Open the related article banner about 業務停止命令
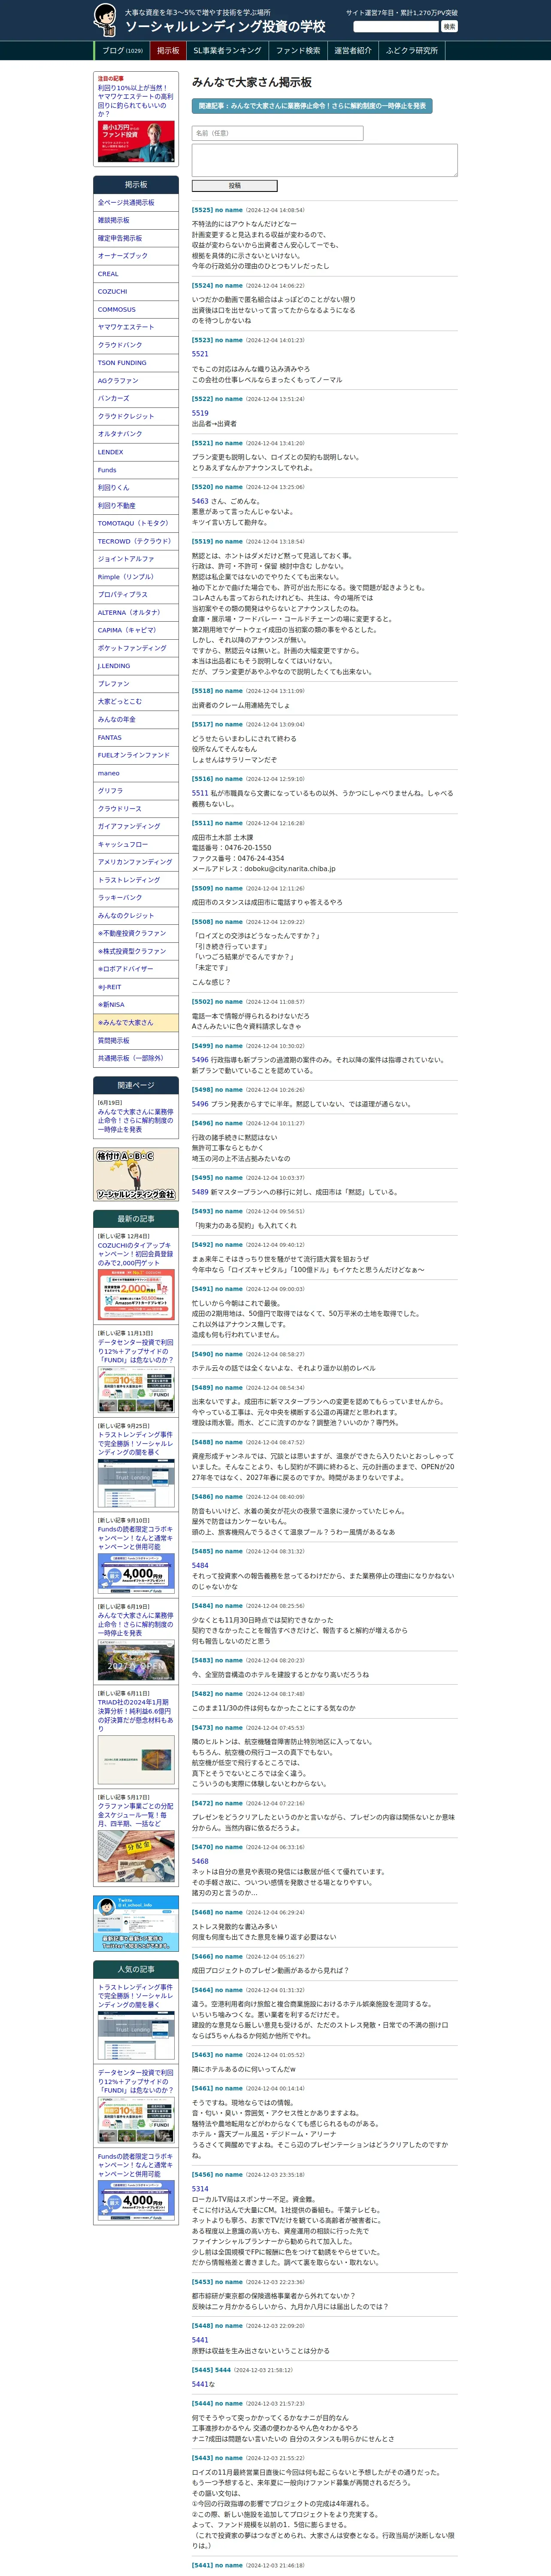551x2576 pixels. (x=312, y=105)
